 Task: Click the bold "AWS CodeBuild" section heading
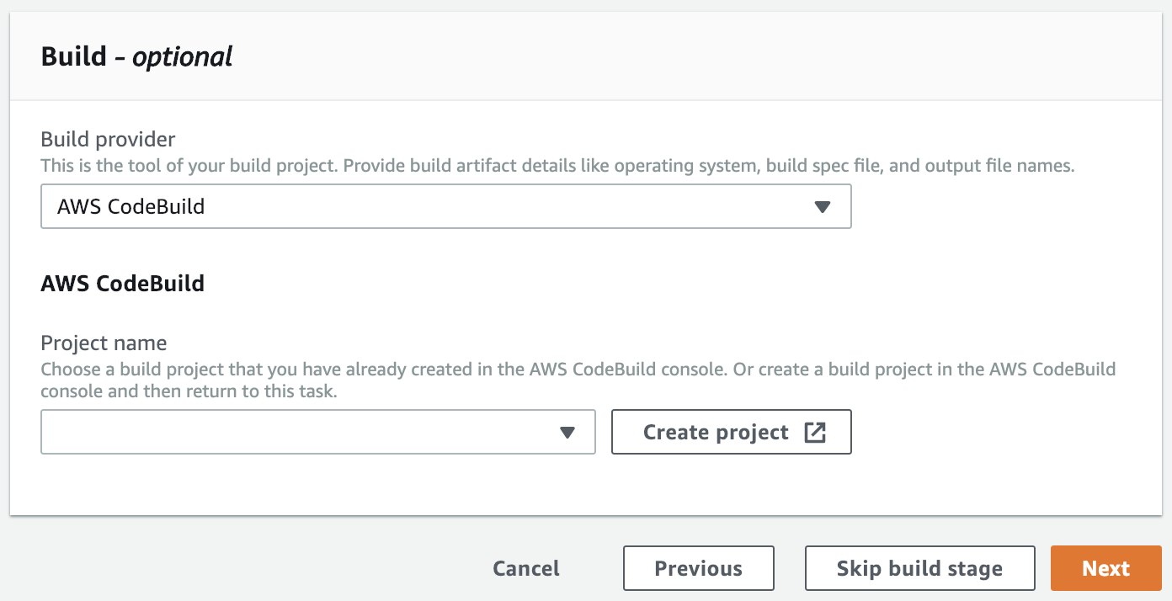tap(123, 283)
